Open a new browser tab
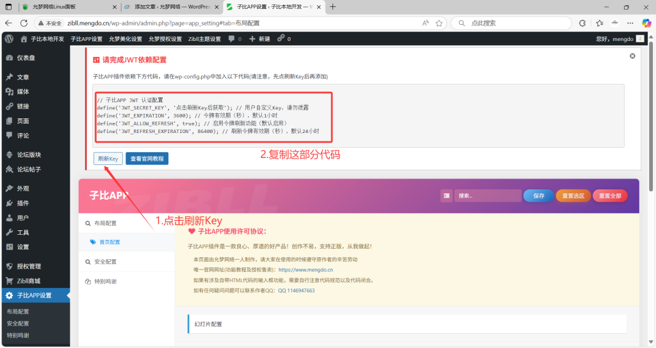The height and width of the screenshot is (348, 656). pyautogui.click(x=332, y=6)
